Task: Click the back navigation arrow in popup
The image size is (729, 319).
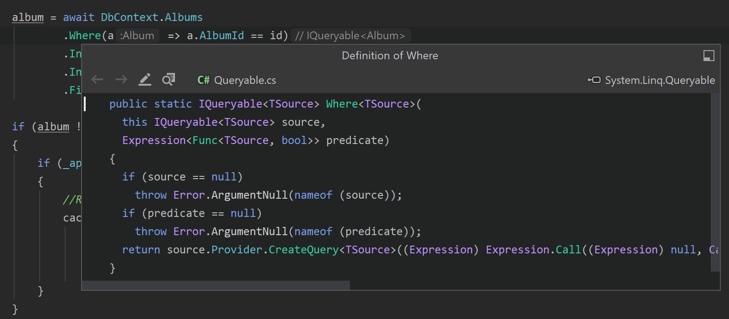Action: tap(97, 80)
